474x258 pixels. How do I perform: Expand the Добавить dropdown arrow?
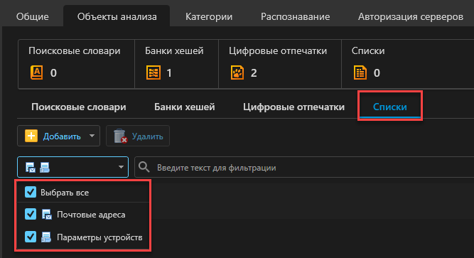92,136
